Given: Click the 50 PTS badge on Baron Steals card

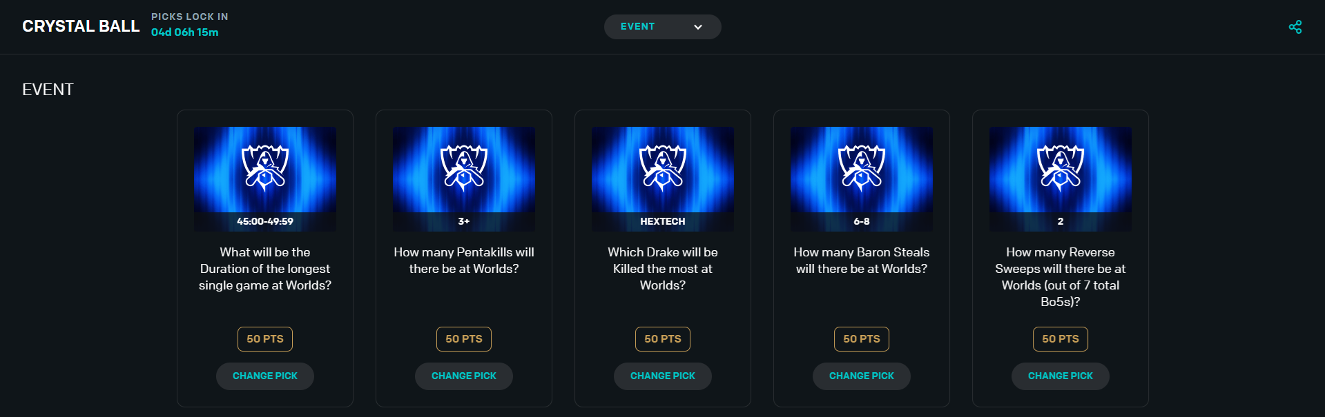Looking at the screenshot, I should tap(862, 338).
